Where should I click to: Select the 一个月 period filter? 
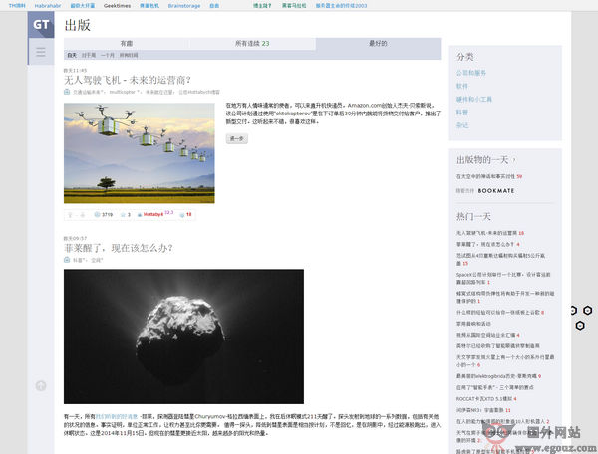click(108, 55)
